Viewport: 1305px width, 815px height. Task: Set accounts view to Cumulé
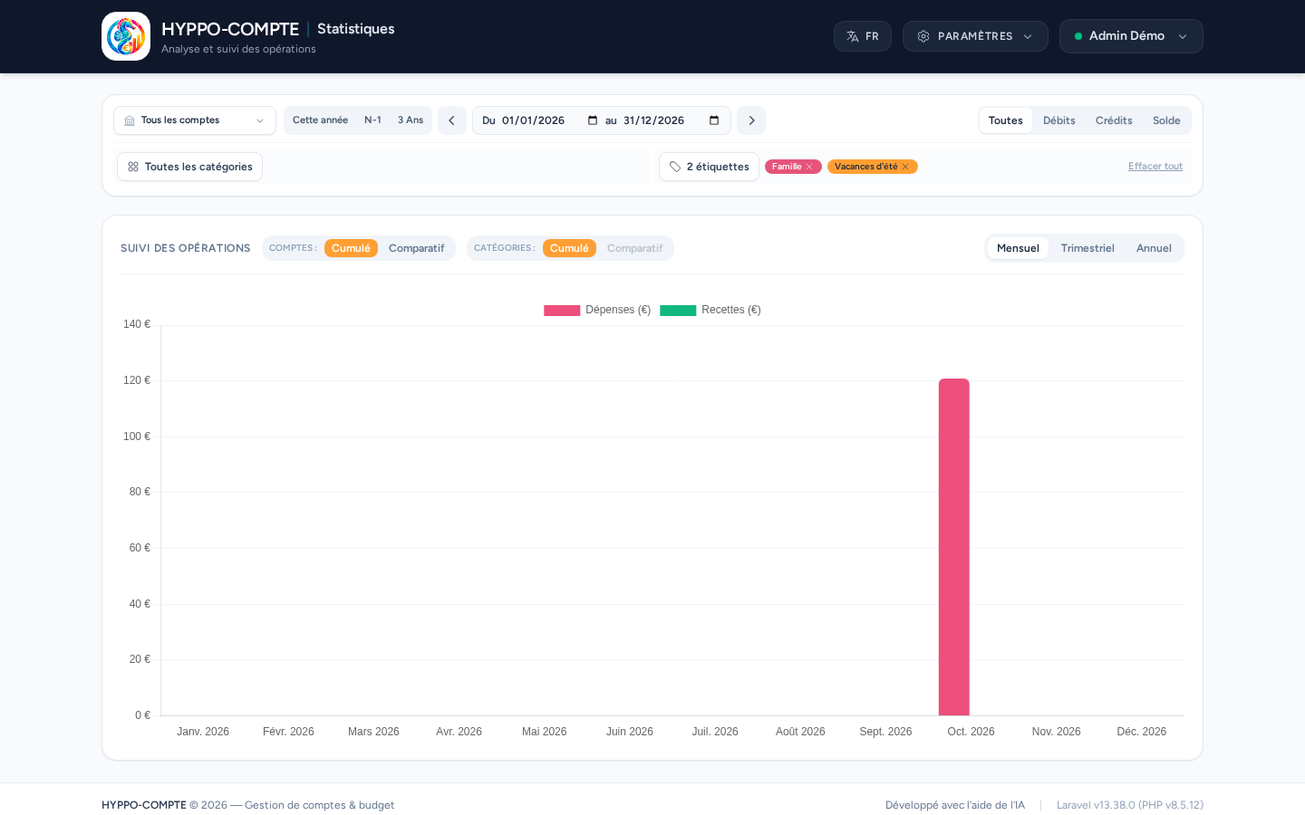(351, 248)
